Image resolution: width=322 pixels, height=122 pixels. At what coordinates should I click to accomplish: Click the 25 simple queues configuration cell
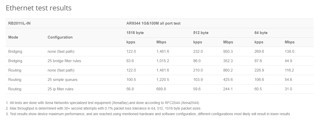click(x=63, y=80)
